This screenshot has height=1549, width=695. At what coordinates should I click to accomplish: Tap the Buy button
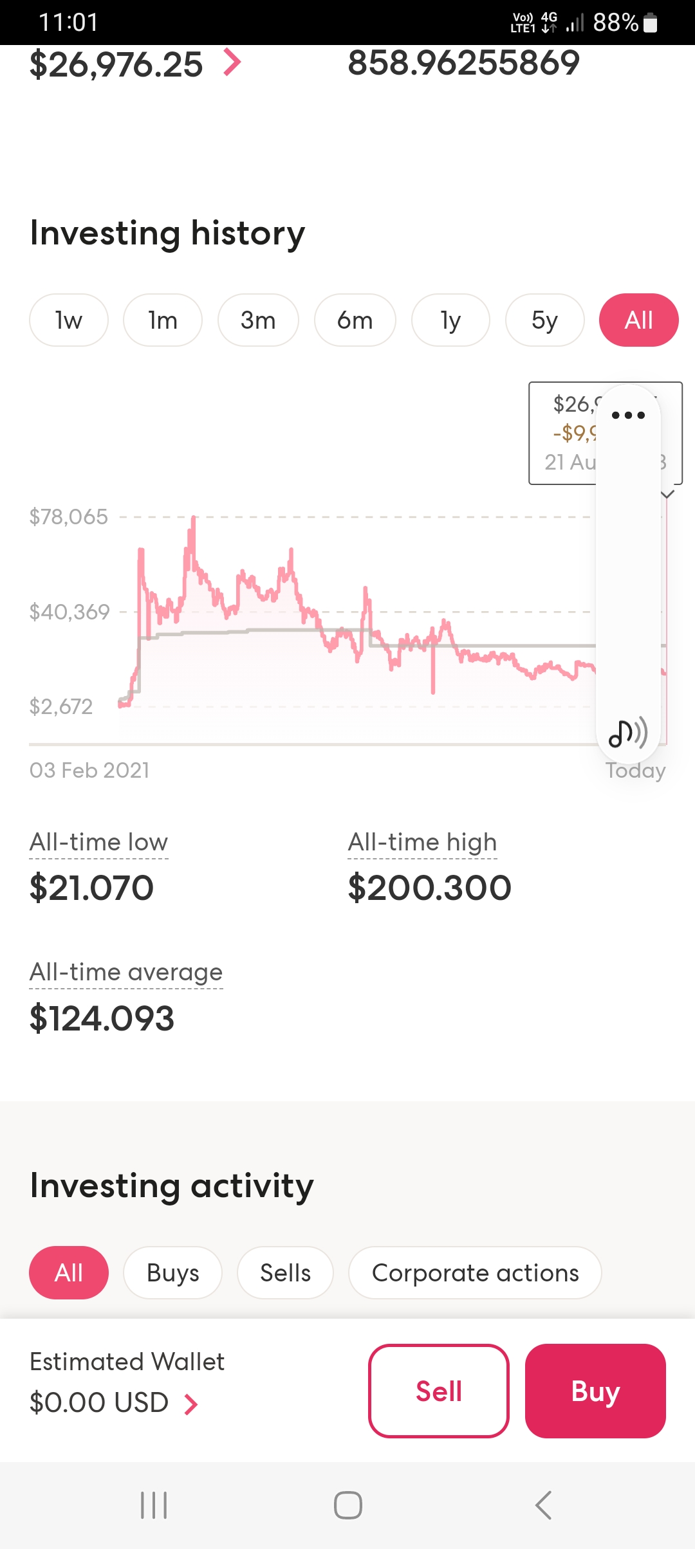click(595, 1391)
